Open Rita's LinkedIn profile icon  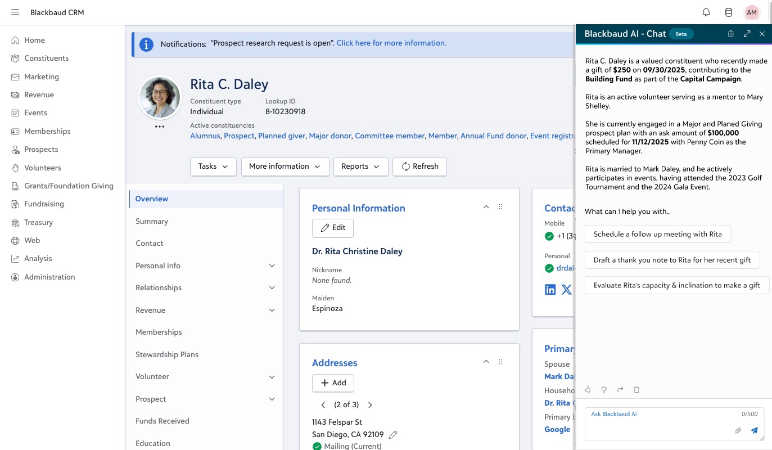550,290
